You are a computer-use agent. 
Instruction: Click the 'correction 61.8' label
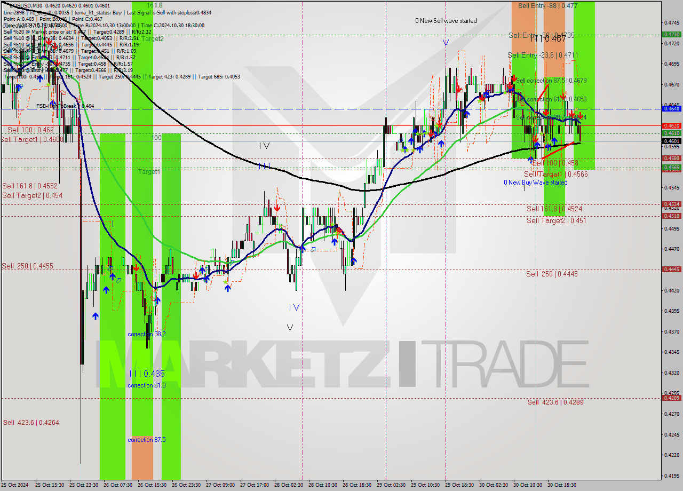point(147,385)
